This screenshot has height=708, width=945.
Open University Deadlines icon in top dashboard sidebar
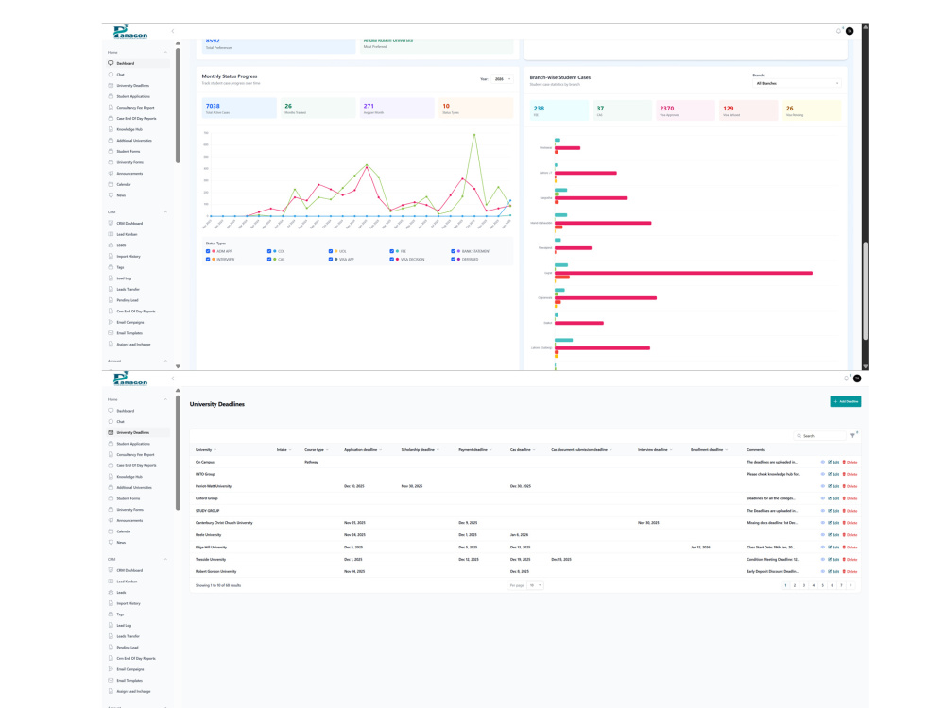(111, 86)
